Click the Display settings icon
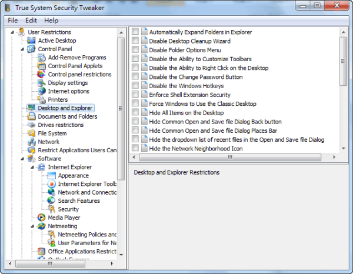 tap(41, 83)
